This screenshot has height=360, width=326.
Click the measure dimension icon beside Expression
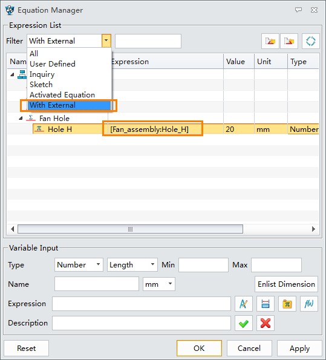266,304
